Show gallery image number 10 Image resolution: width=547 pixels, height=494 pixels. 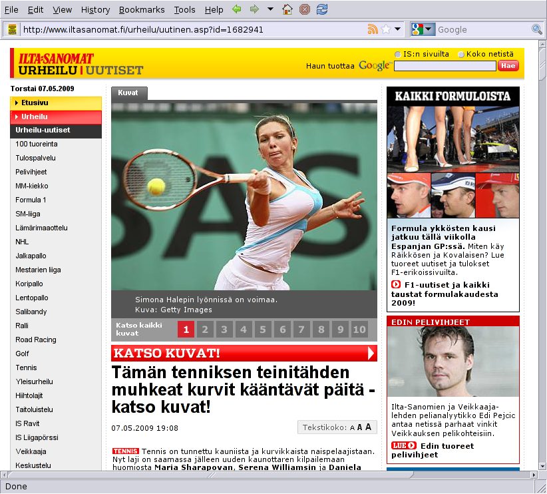pos(359,329)
